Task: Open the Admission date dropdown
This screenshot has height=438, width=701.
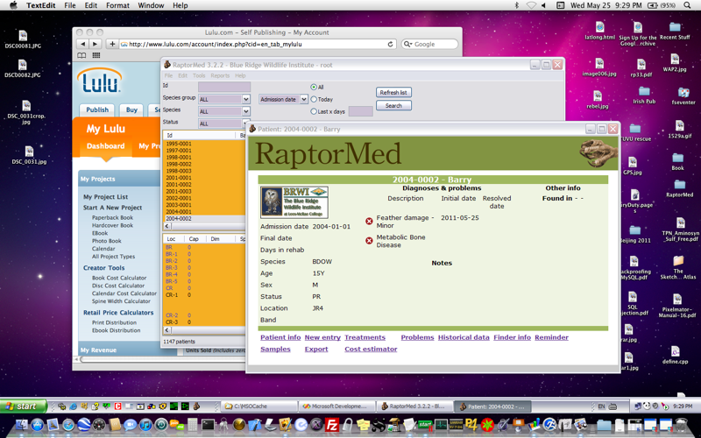Action: click(283, 99)
